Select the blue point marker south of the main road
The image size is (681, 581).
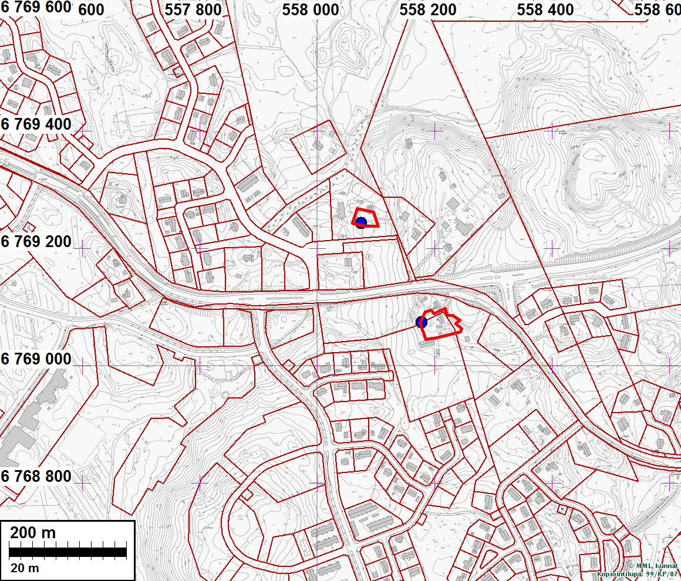coord(422,322)
